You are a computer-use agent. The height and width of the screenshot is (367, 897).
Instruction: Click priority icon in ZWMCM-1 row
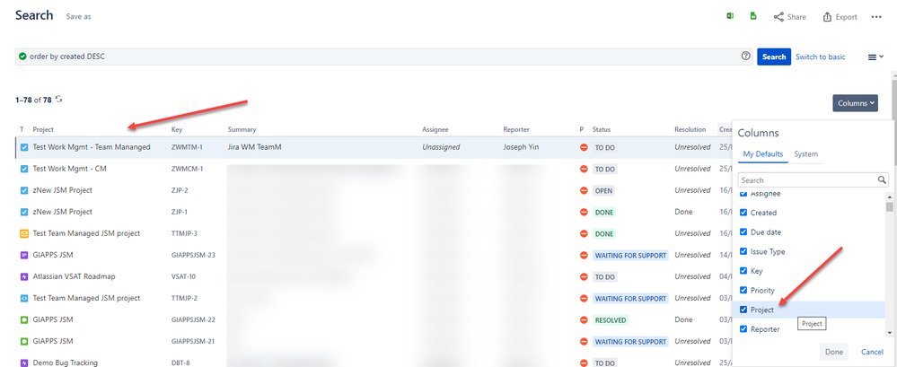(x=584, y=170)
